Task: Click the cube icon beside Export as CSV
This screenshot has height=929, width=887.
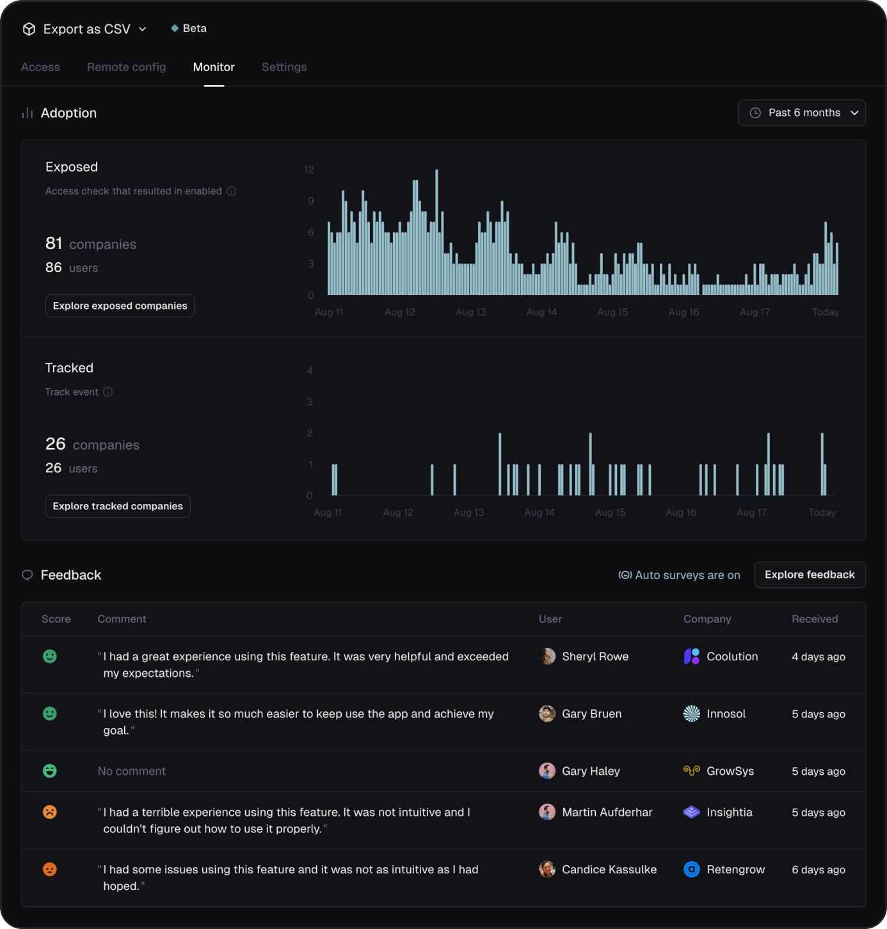Action: (29, 29)
